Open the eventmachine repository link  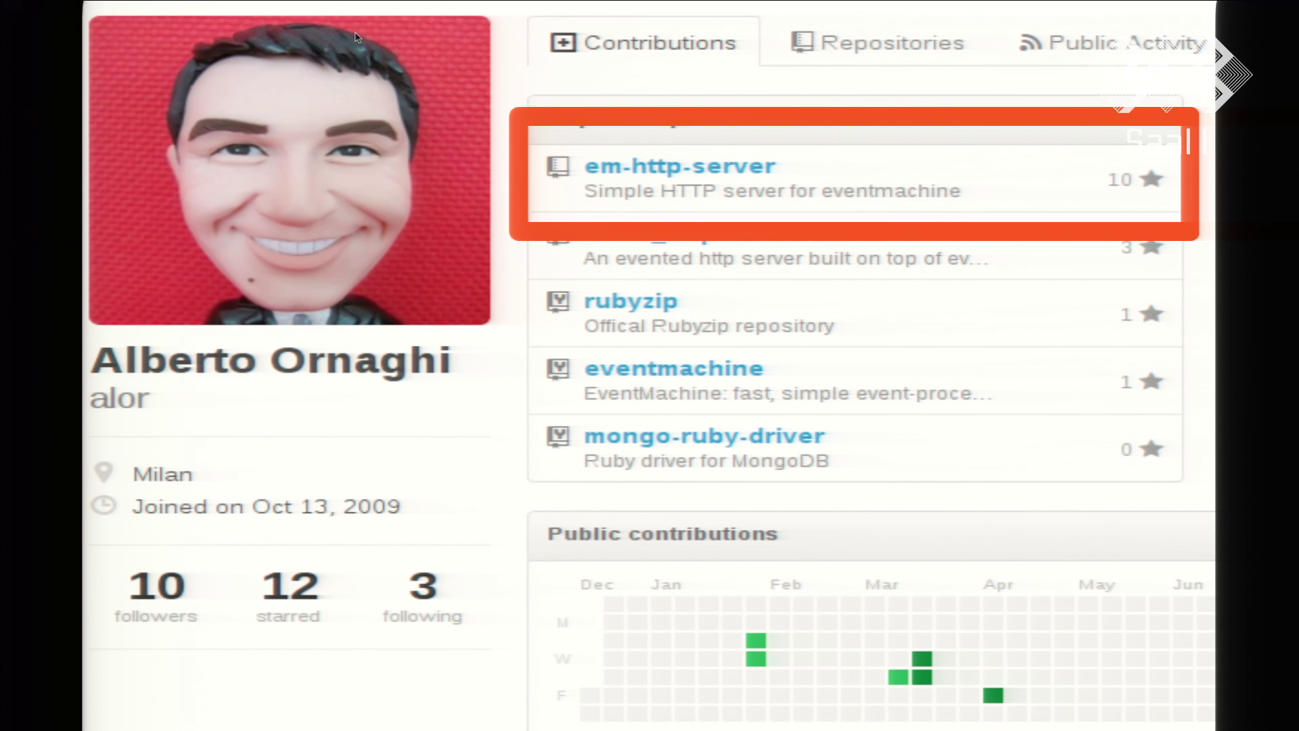674,368
